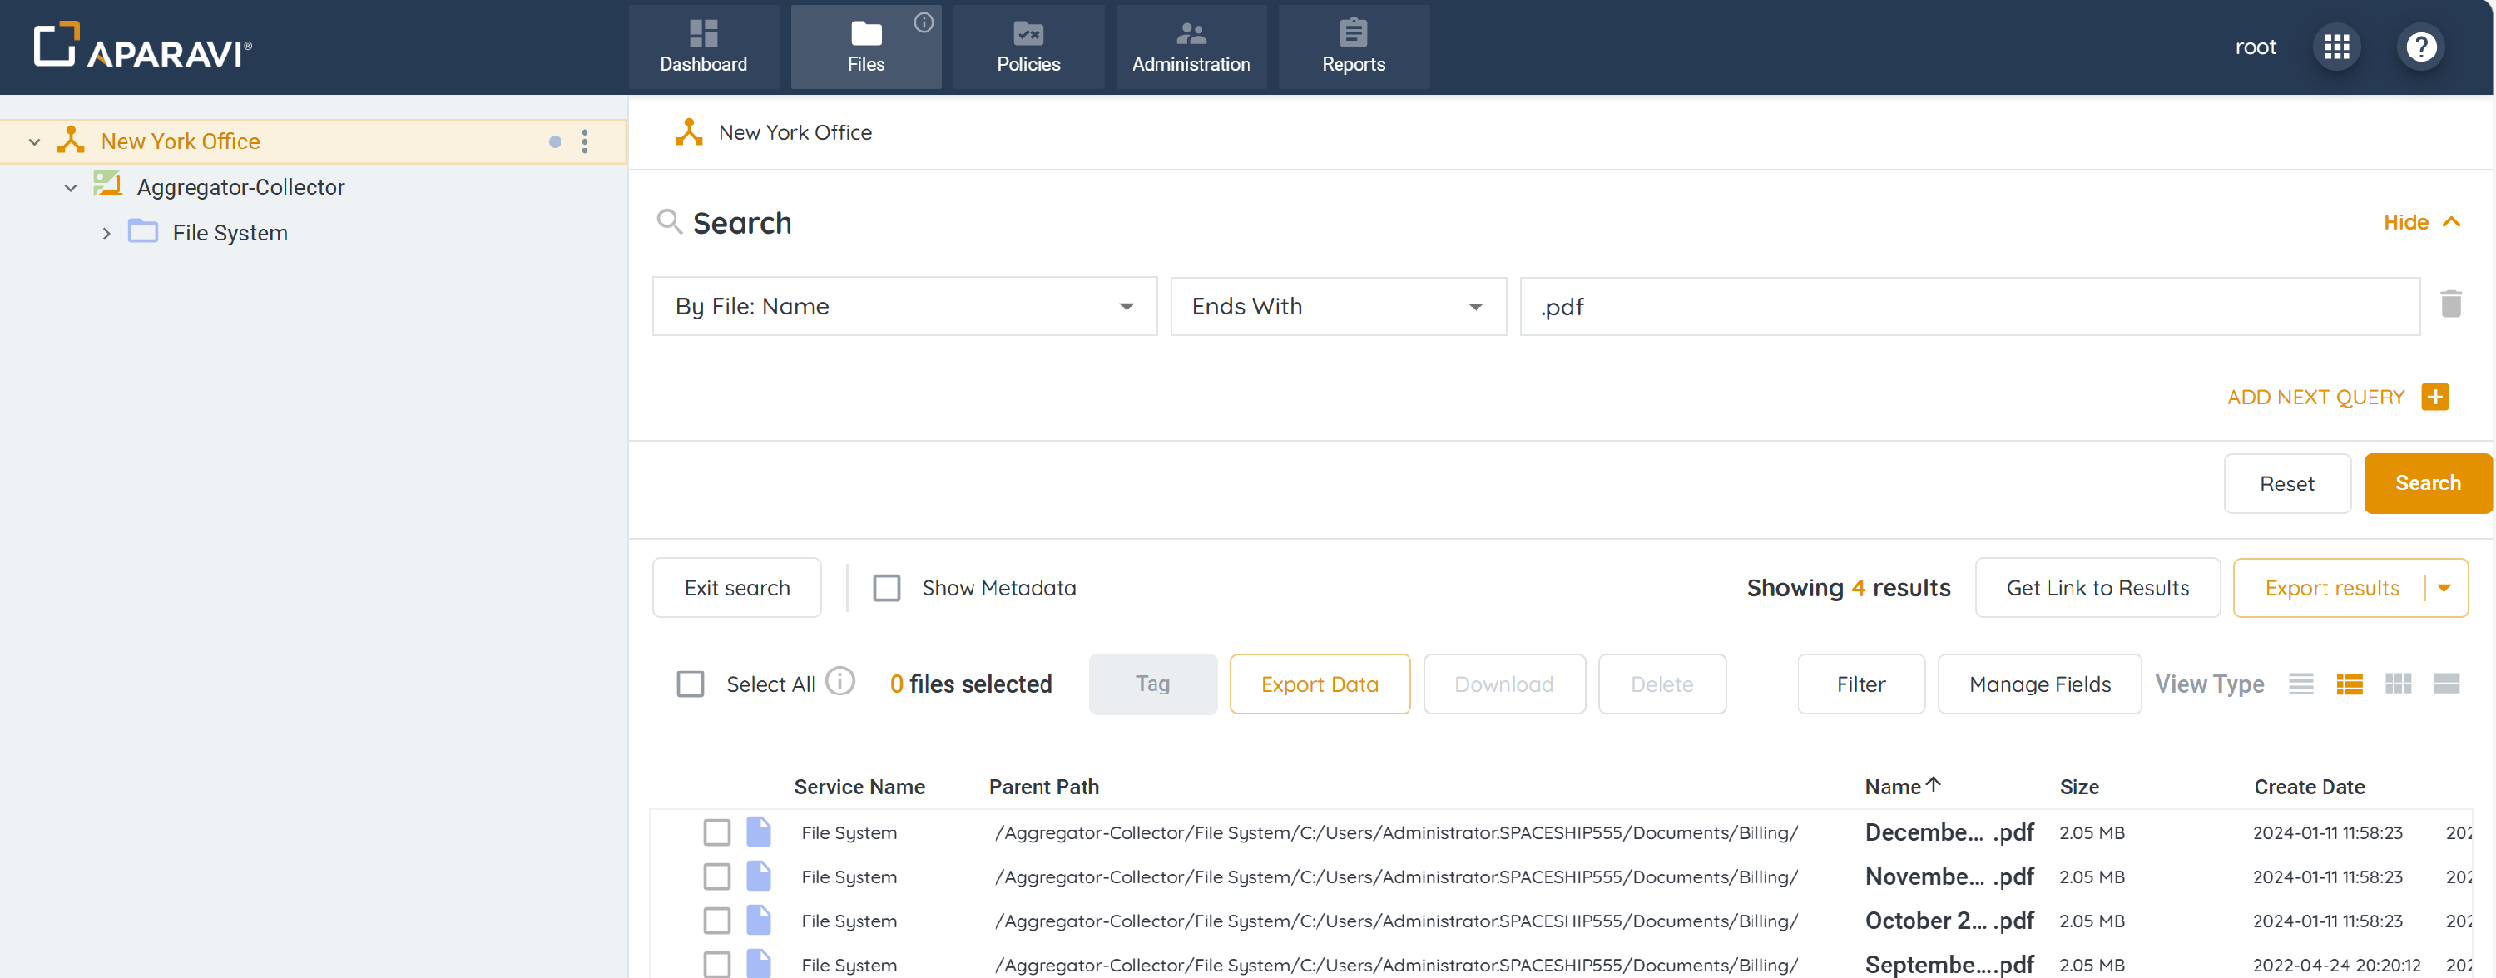Tick the checkbox for the December pdf row
The width and height of the screenshot is (2496, 978).
[716, 832]
